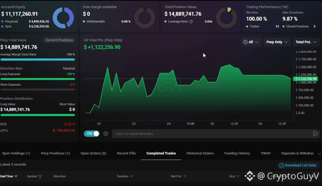Viewport: 322px width, 186px height.
Task: Click the send danmaku arrow icon
Action: (315, 134)
